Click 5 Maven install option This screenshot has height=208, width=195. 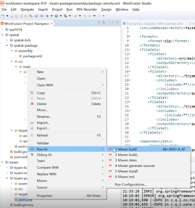pyautogui.click(x=148, y=171)
